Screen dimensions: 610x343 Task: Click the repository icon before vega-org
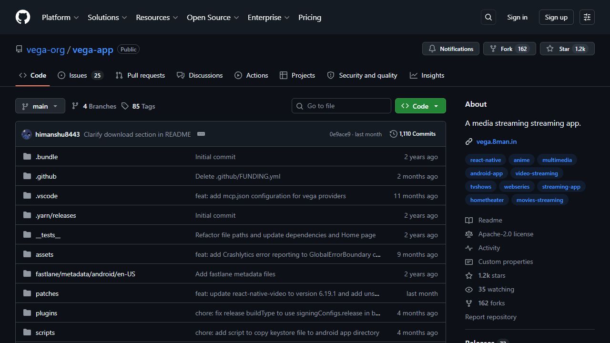19,49
